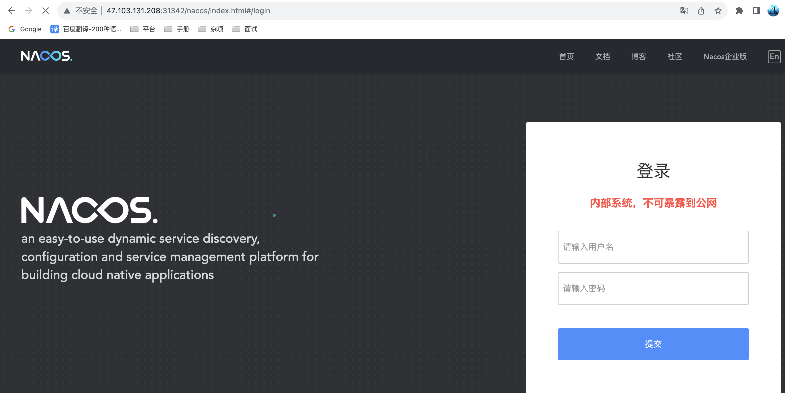Image resolution: width=785 pixels, height=393 pixels.
Task: Open the profile avatar icon
Action: [x=773, y=11]
